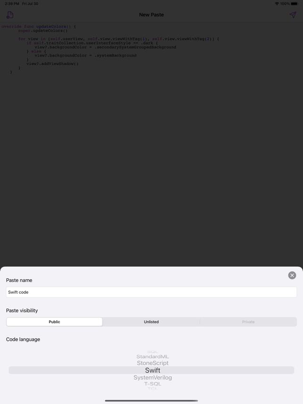Select T-SQL in the language wheel
303x404 pixels.
[x=153, y=384]
